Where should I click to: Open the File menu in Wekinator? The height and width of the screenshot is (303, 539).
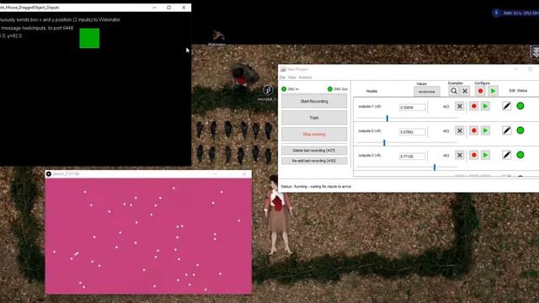coord(282,77)
